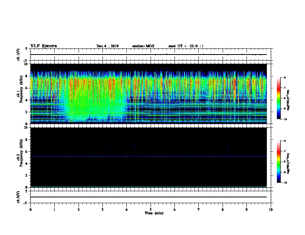Click the blue 5 kHz line in ch.2
The width and height of the screenshot is (305, 235).
(x=149, y=156)
